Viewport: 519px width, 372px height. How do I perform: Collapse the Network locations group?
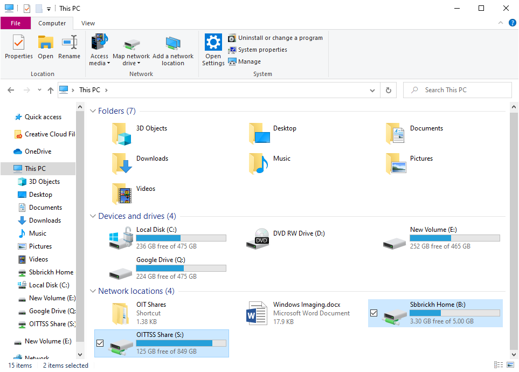(93, 291)
